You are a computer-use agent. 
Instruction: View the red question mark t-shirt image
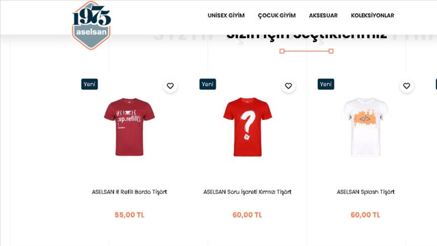[248, 127]
